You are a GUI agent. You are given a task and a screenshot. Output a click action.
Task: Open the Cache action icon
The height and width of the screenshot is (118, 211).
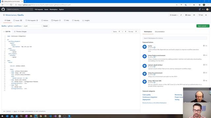pos(144,47)
